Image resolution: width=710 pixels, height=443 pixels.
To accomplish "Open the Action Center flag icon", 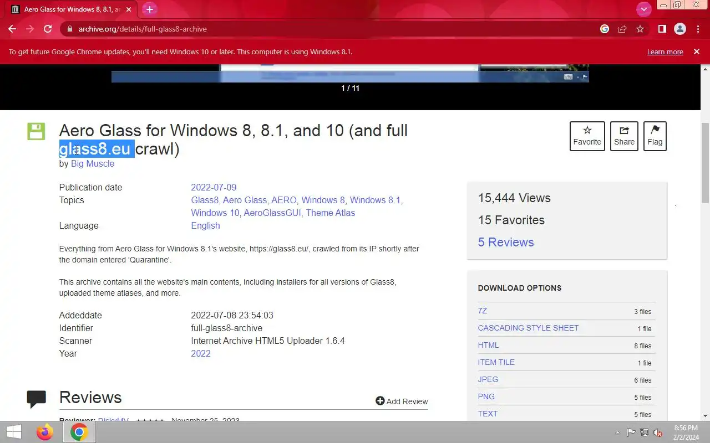I will tap(631, 432).
